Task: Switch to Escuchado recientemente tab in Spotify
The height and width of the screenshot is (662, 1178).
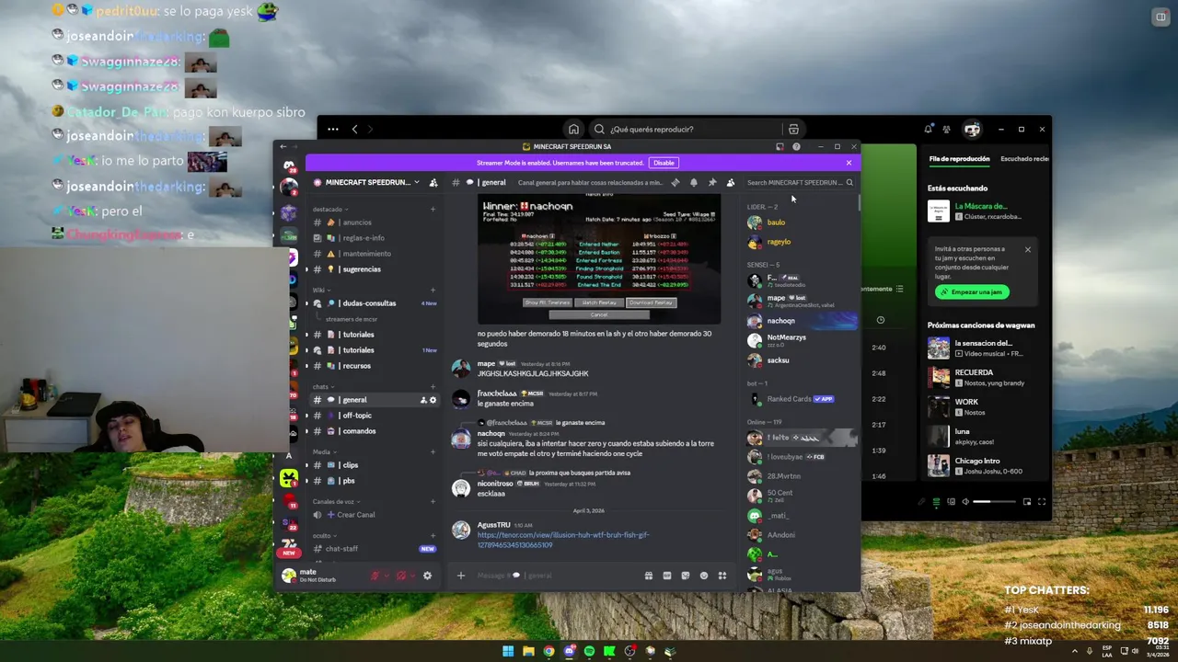Action: pos(1024,159)
